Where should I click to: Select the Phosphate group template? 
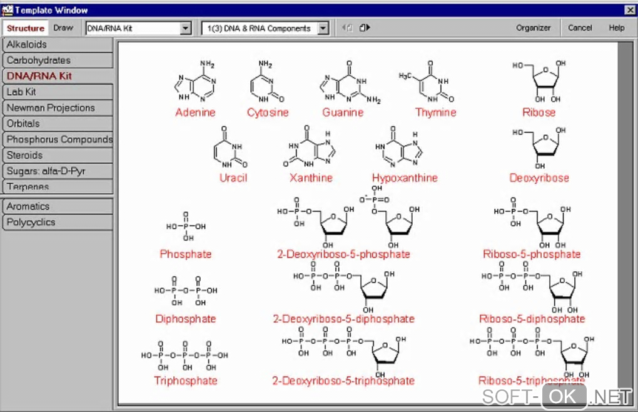pyautogui.click(x=186, y=236)
